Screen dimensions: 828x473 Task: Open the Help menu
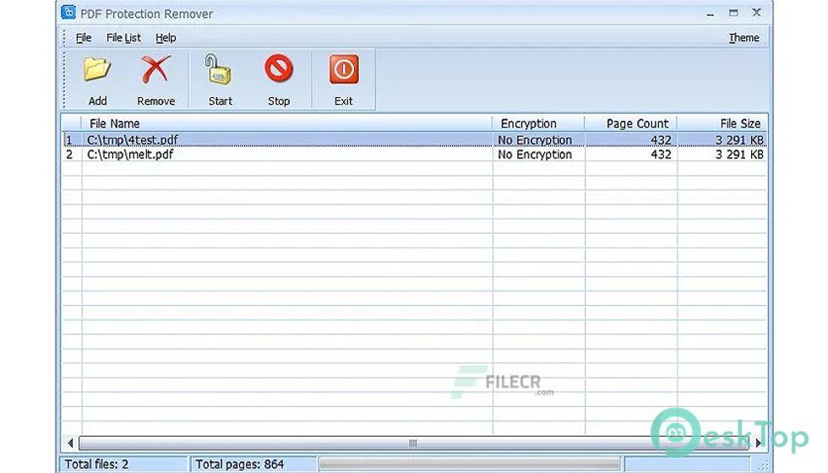(166, 38)
